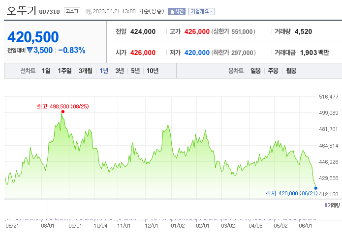Click the -0.83% change value

point(72,50)
